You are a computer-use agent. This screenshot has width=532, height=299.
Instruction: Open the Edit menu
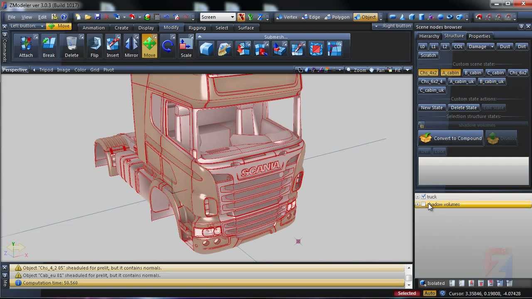[42, 17]
